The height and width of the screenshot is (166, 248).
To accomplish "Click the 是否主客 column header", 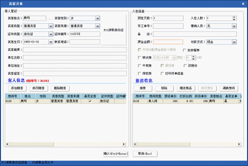I will 90,96.
